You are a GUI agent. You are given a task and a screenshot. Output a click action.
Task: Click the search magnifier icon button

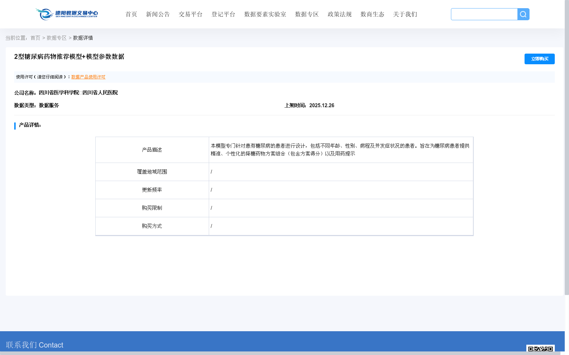[x=523, y=14]
